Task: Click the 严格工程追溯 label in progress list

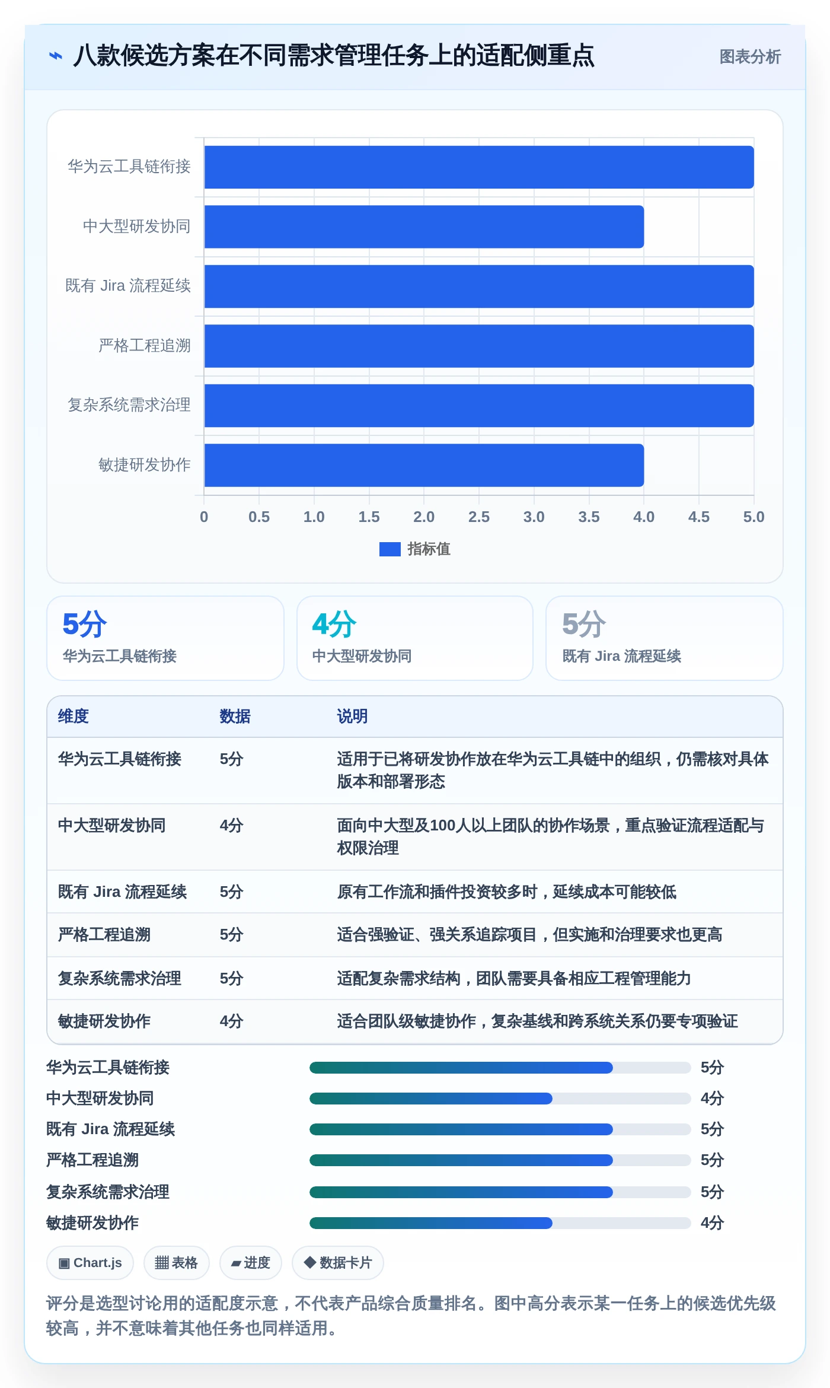Action: click(92, 1160)
